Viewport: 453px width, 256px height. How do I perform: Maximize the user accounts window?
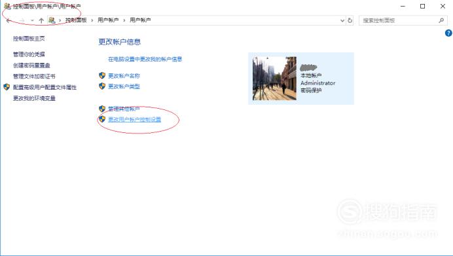pos(422,6)
